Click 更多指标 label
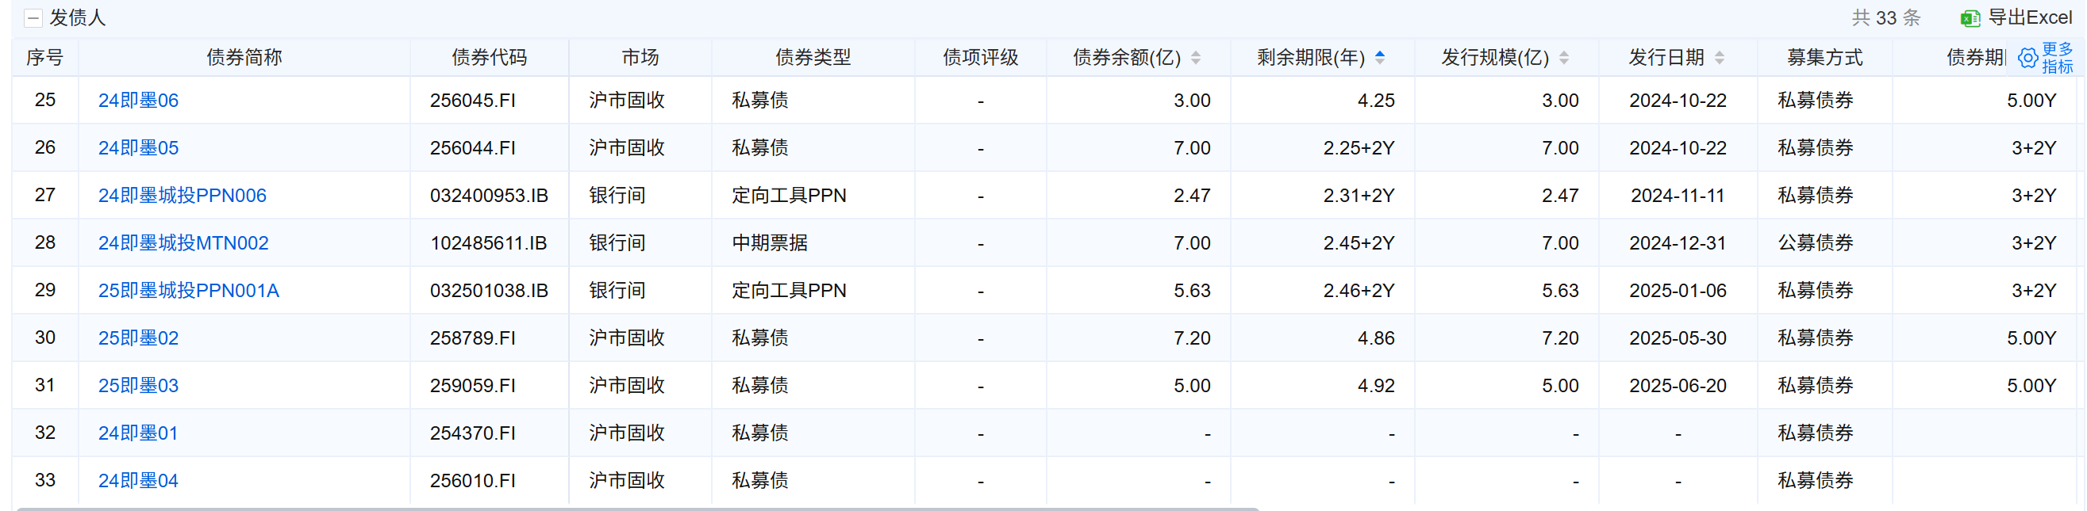Image resolution: width=2087 pixels, height=511 pixels. coord(2057,58)
